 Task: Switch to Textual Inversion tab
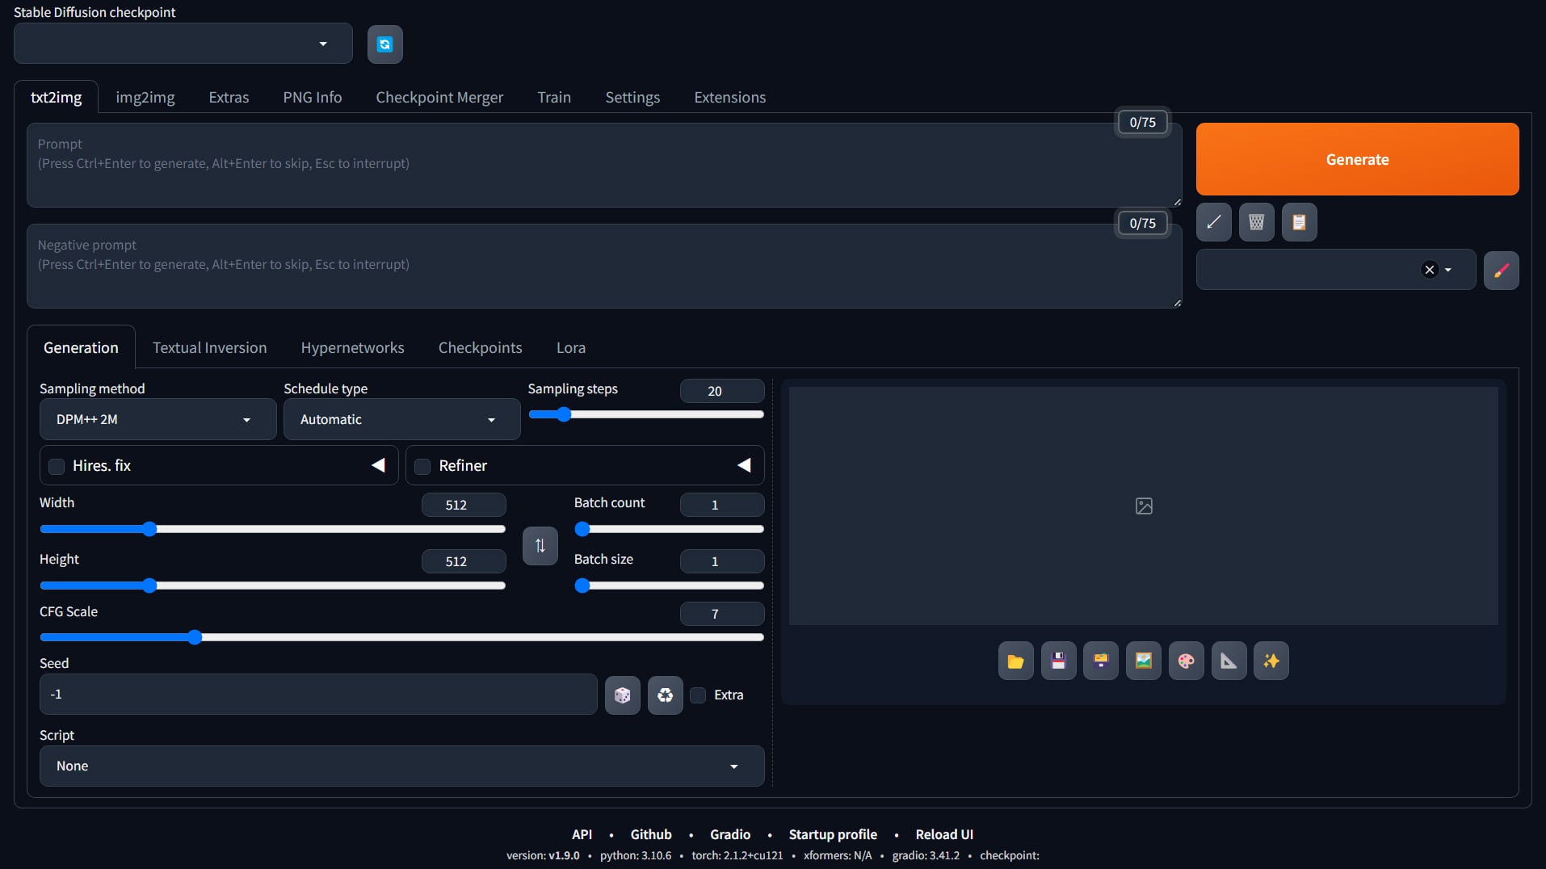click(x=210, y=347)
